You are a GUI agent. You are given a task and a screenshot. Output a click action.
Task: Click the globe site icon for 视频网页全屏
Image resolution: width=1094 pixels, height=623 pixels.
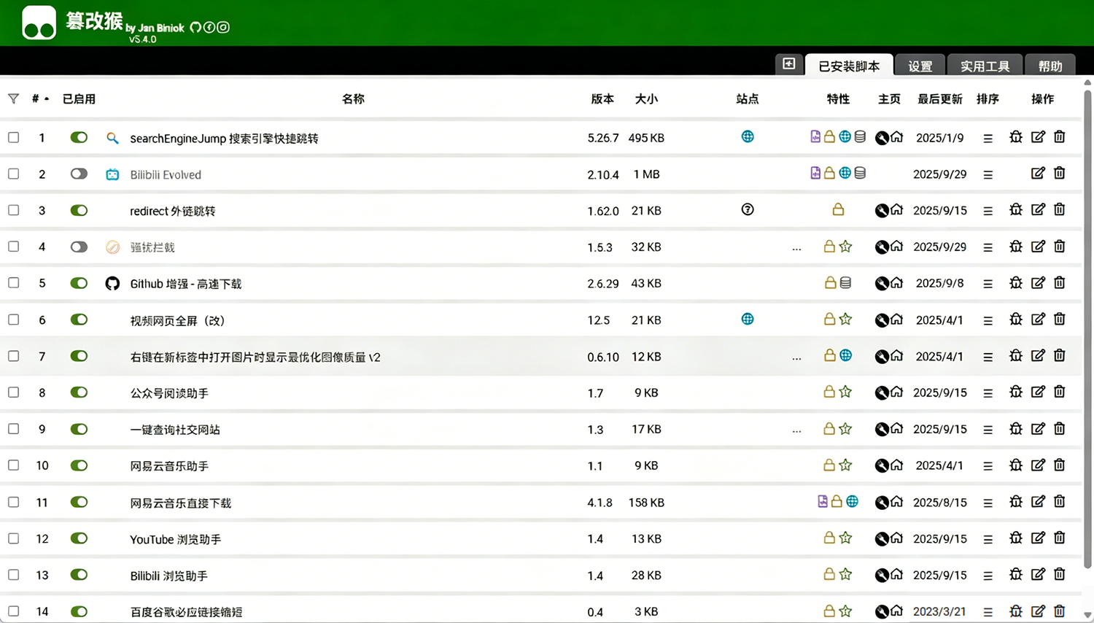coord(748,319)
